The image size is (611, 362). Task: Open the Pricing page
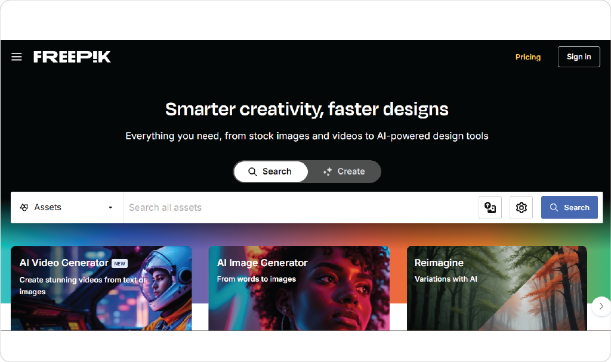tap(528, 57)
